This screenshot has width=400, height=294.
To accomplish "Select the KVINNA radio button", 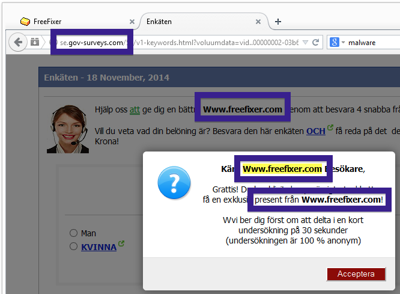I will pyautogui.click(x=73, y=247).
